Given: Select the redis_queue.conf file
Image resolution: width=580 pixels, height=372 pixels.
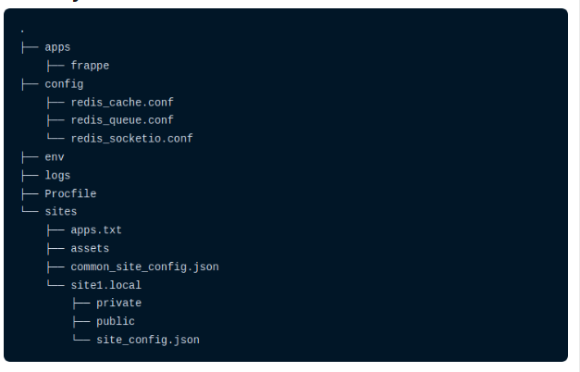Looking at the screenshot, I should coord(122,120).
